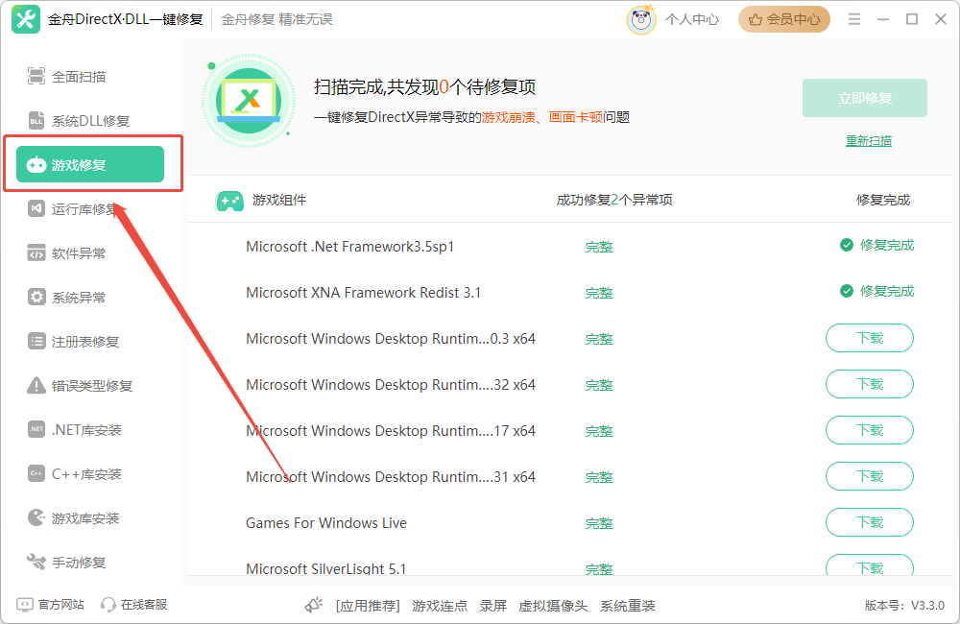Click the 立即修复 button

(865, 98)
